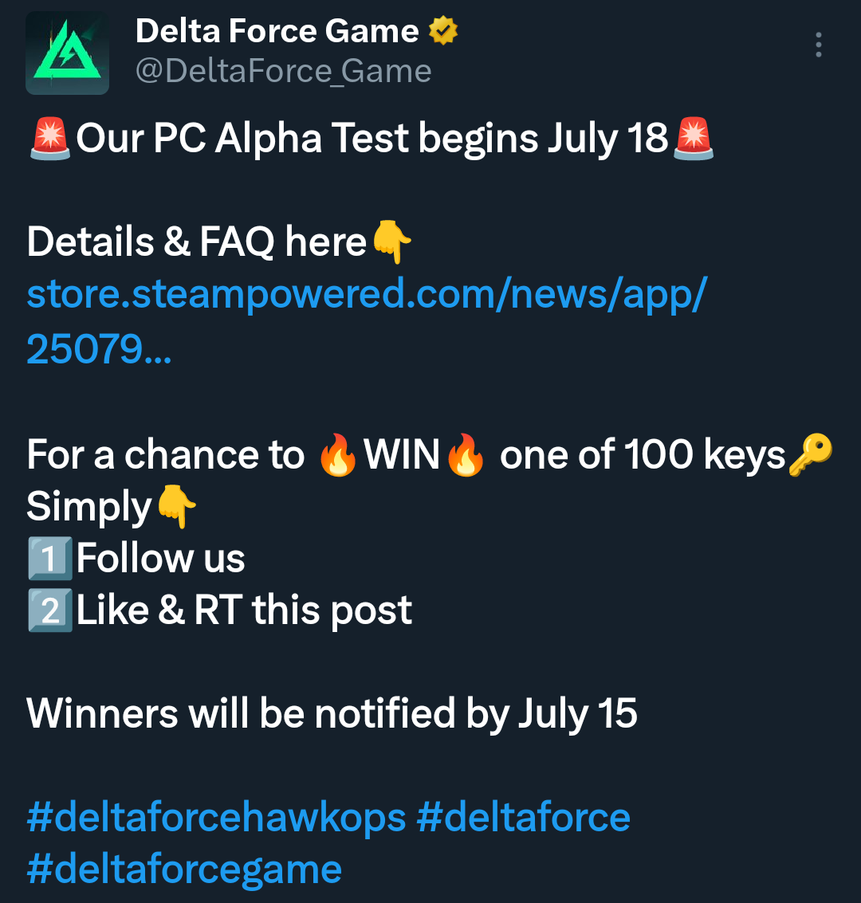Click the Delta Force Game display name

277,30
